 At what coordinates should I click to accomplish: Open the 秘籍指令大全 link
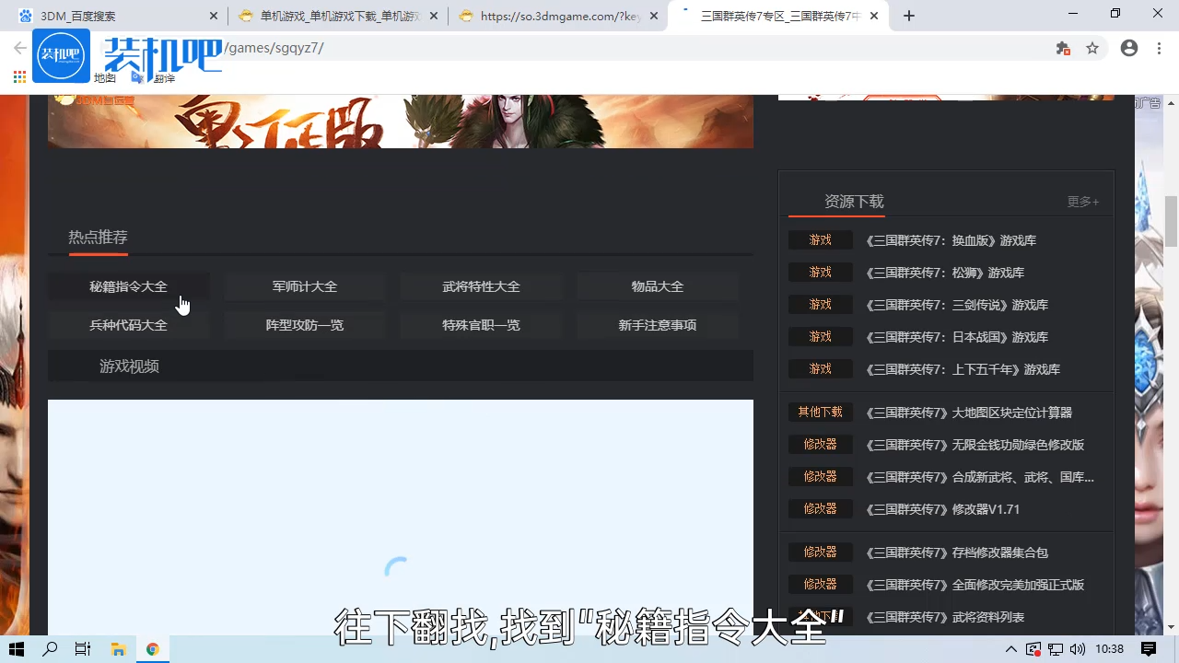(128, 286)
